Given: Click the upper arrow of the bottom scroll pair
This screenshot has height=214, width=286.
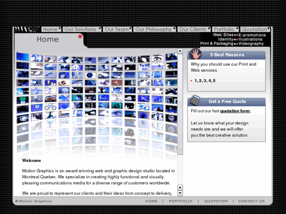Looking at the screenshot, I should pos(180,187).
